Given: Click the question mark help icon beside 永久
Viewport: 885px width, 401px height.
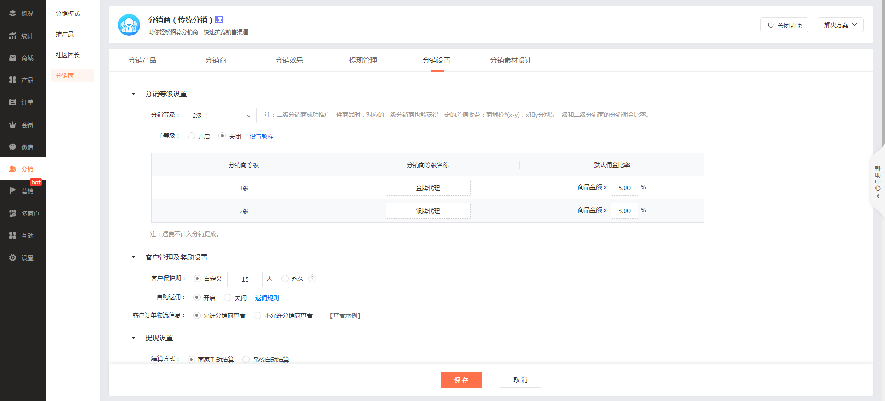Looking at the screenshot, I should pyautogui.click(x=312, y=279).
